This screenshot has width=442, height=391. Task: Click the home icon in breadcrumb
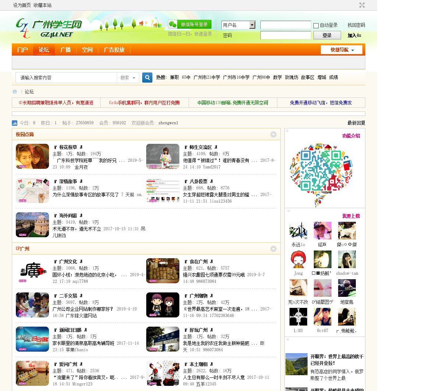pyautogui.click(x=15, y=92)
